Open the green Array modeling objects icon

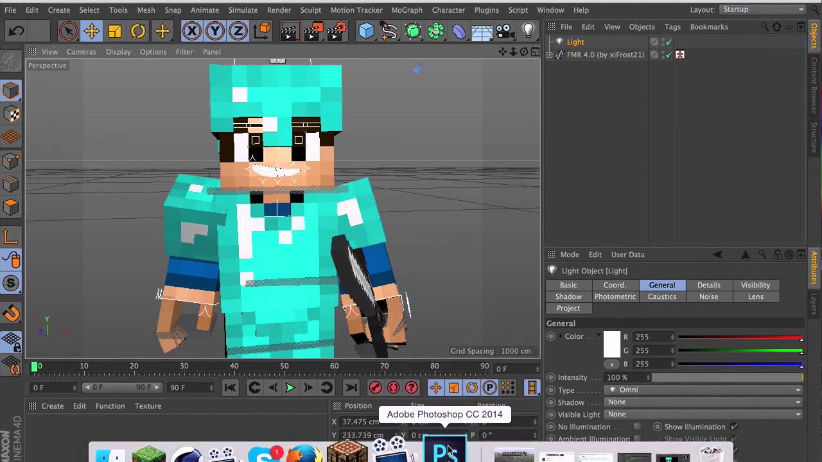(436, 31)
